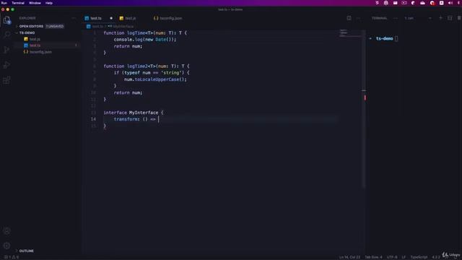This screenshot has width=462, height=260.
Task: Open the editor more actions ellipsis
Action: coord(358,18)
